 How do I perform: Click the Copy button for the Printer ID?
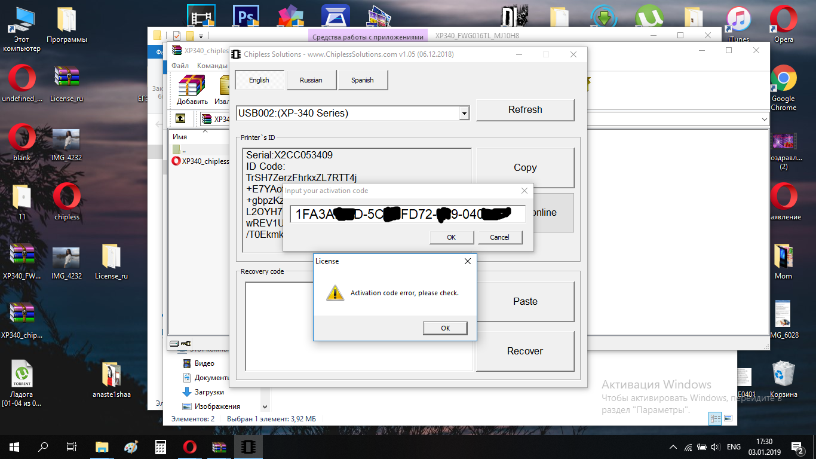(525, 168)
